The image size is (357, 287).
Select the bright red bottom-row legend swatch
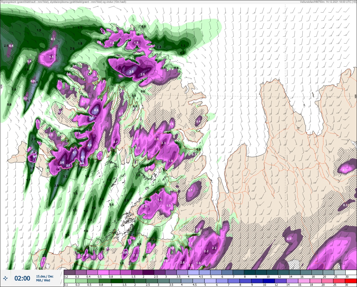(x=351, y=281)
